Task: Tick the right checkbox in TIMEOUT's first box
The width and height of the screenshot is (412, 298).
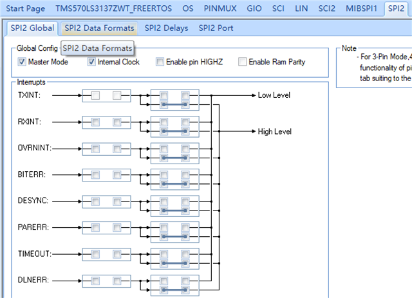Action: tap(117, 254)
